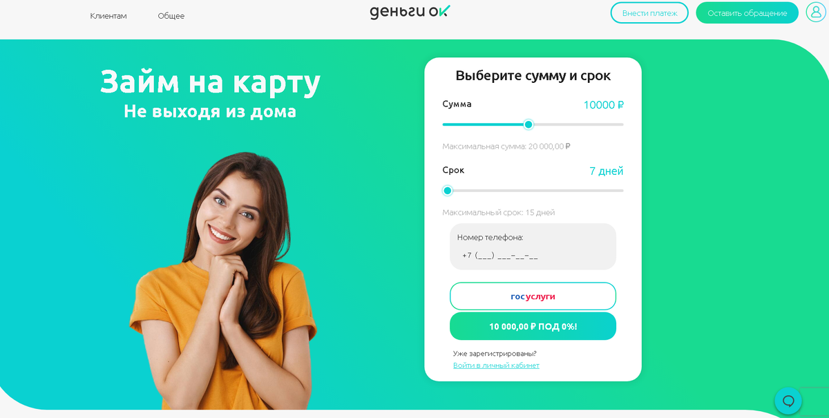Click the Займ на карту heading
Screen dimensions: 829x418
pos(211,82)
